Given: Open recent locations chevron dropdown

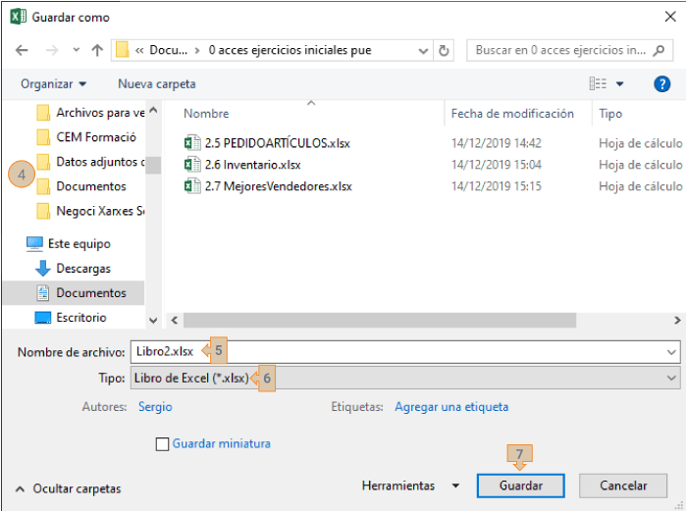Looking at the screenshot, I should tap(77, 50).
